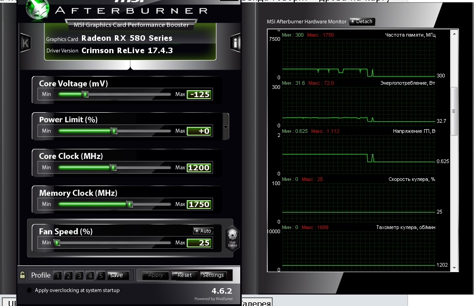Click the Power Limit slider handle
This screenshot has height=306, width=474.
[114, 131]
